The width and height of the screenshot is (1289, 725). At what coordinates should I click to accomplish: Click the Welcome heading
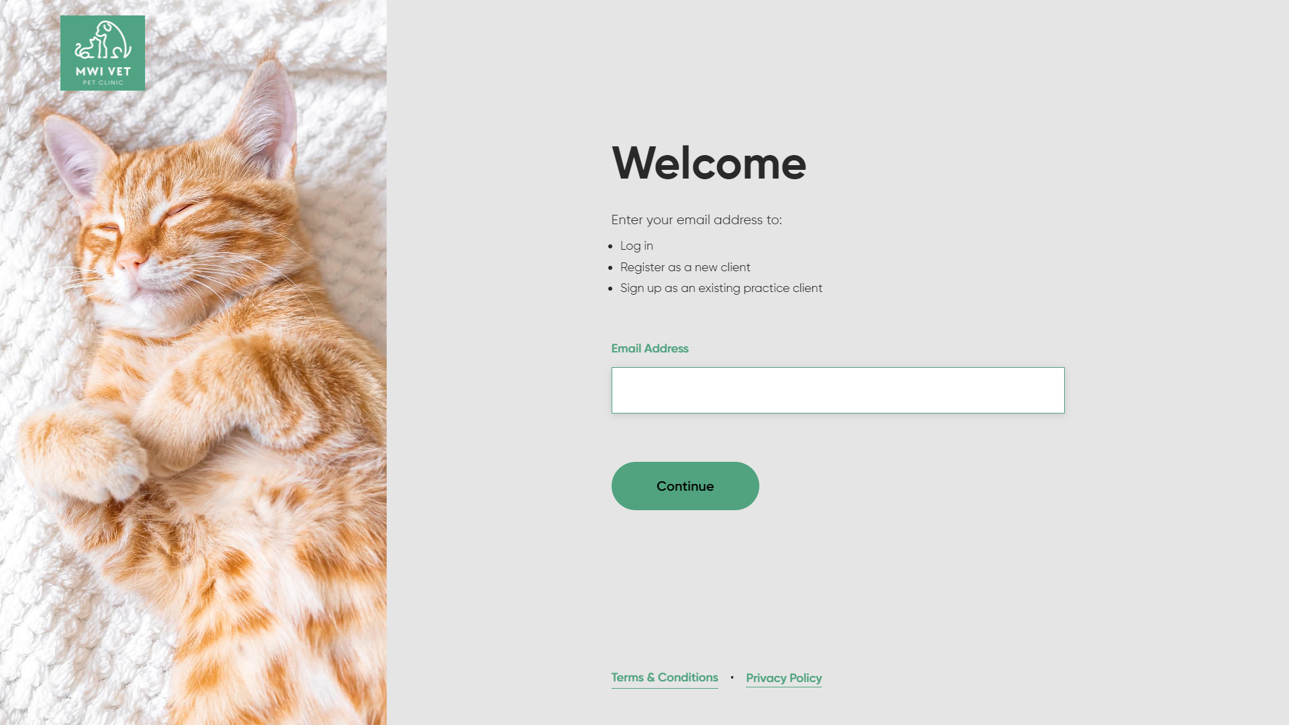point(709,163)
